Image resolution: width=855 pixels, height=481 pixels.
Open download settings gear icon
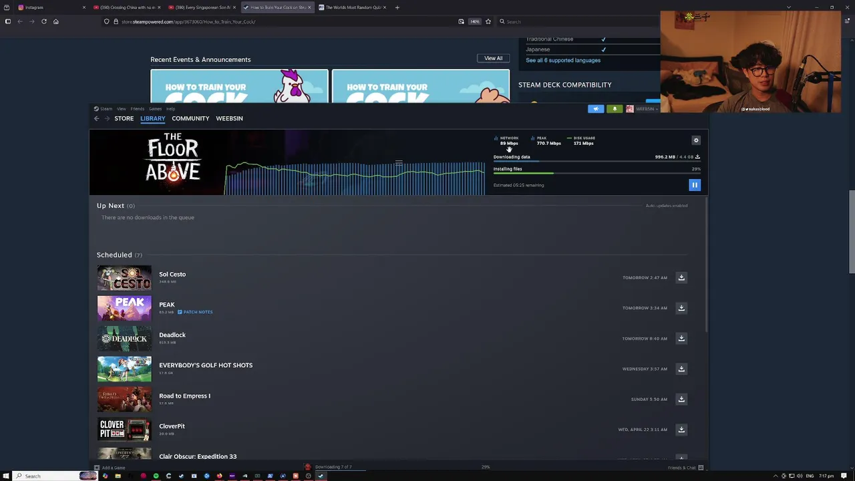coord(696,140)
